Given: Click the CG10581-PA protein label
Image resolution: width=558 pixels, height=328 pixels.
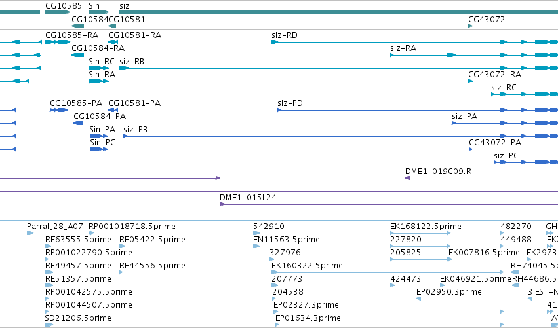Looking at the screenshot, I should point(134,103).
